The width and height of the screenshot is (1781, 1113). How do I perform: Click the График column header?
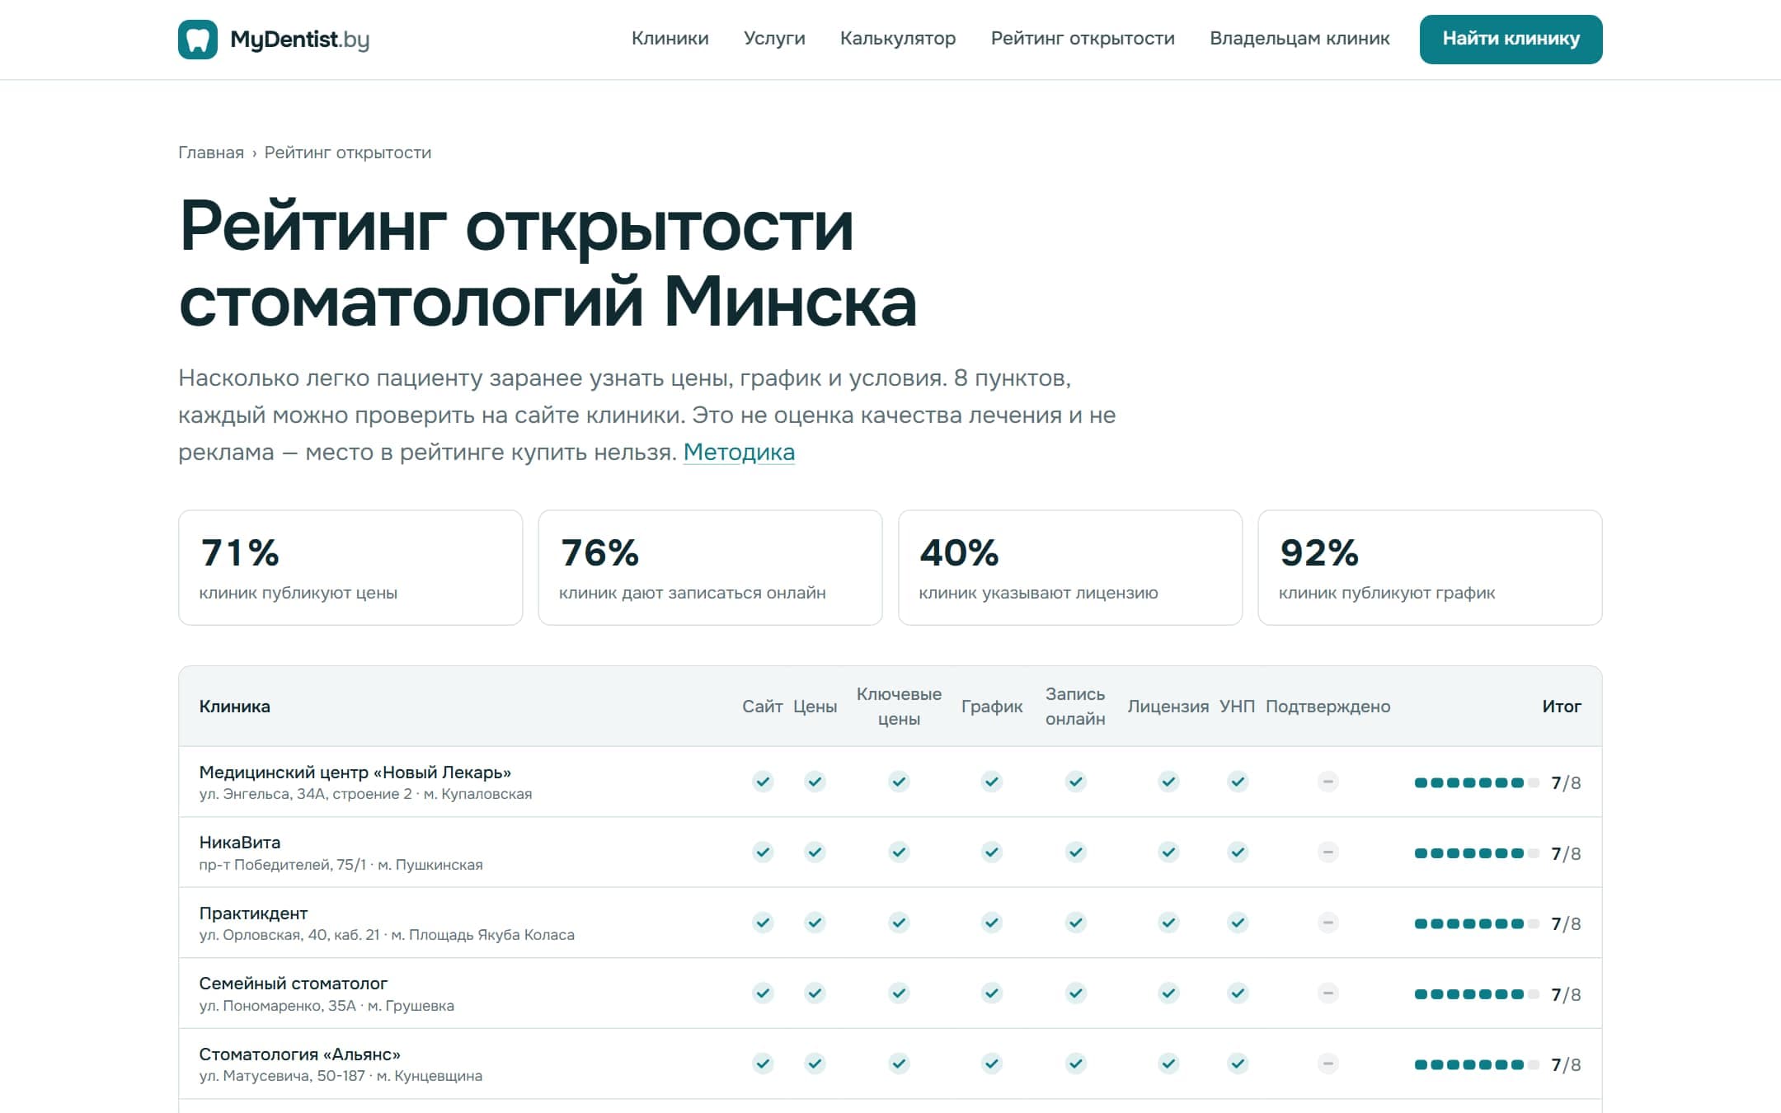click(x=992, y=707)
